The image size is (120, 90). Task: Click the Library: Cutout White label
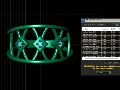[x=94, y=25]
